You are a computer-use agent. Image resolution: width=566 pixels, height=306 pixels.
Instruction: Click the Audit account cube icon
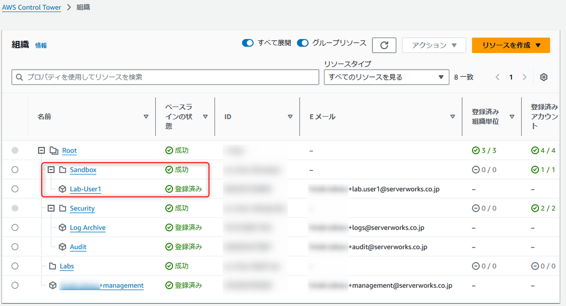coord(62,247)
